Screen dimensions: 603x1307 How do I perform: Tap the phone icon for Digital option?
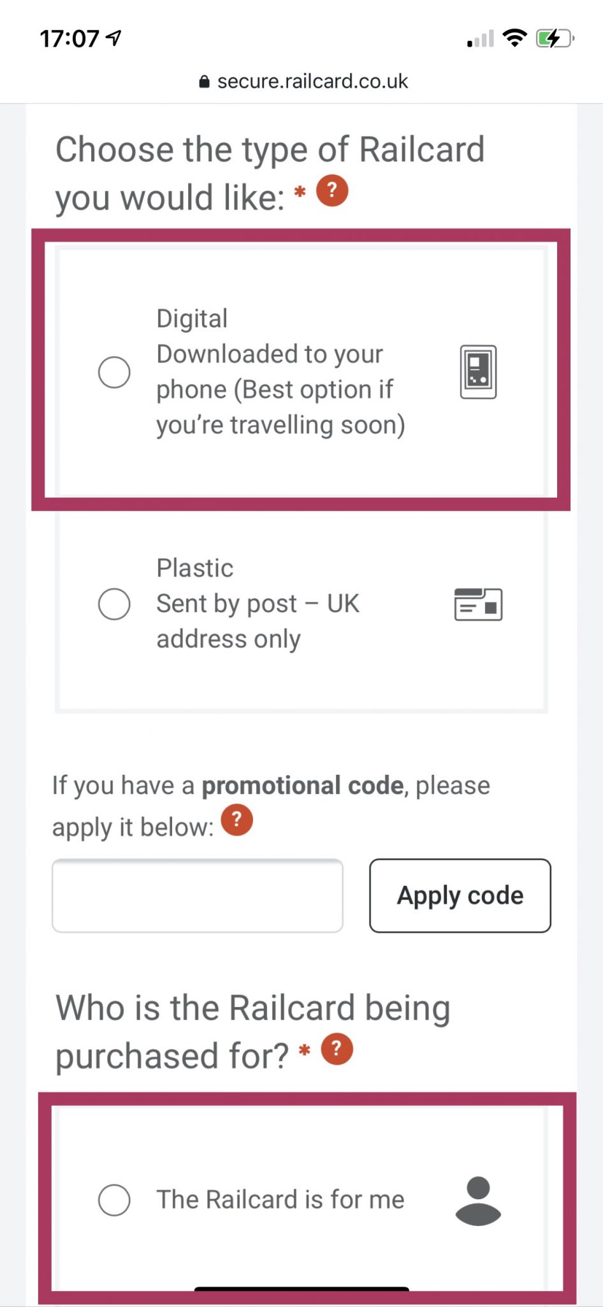478,372
